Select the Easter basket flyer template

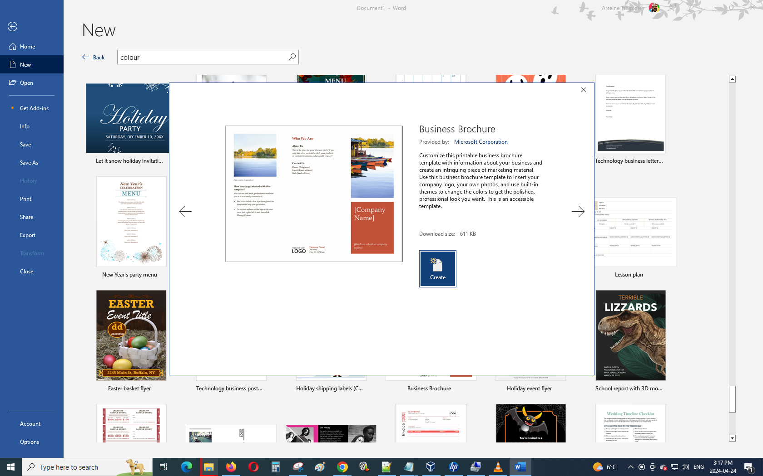pos(131,335)
